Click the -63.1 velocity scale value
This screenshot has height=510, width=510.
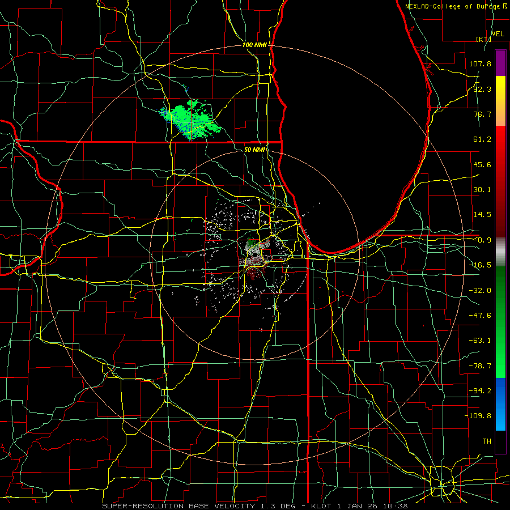coord(480,341)
